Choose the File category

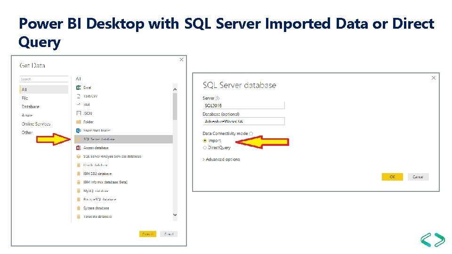(25, 98)
